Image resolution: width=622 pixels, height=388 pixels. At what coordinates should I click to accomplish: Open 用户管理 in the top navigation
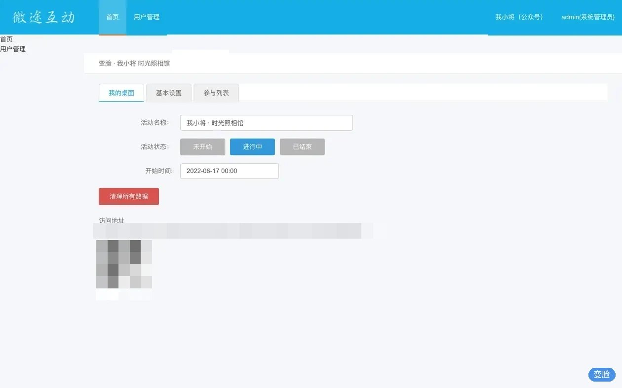click(147, 17)
